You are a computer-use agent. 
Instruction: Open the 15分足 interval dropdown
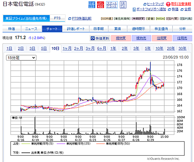tap(21, 58)
